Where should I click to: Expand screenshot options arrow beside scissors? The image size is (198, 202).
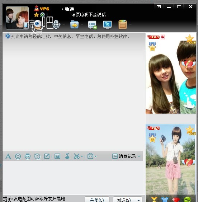[x=82, y=156]
